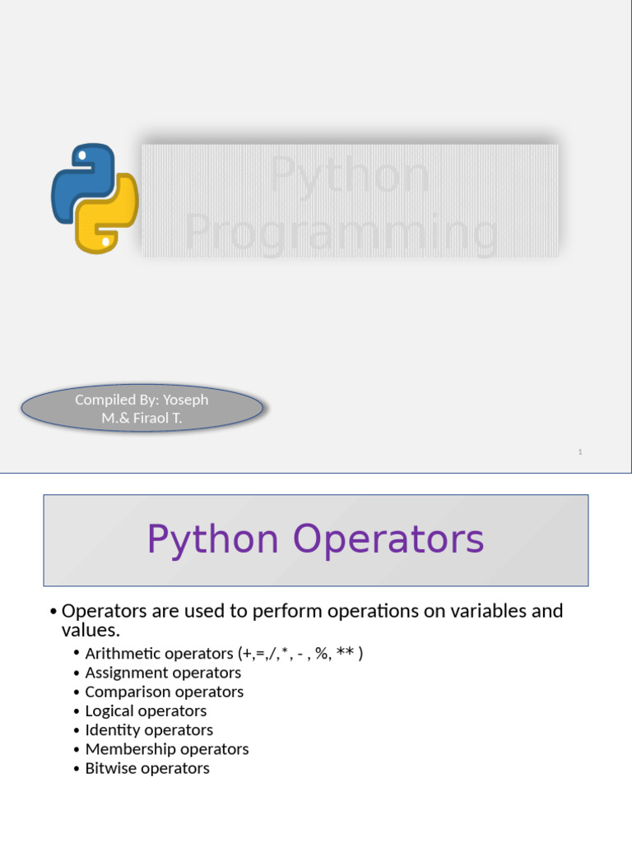
Task: Click the 'Compiled By: Yoseph M.& Firaol T.' oval
Action: (142, 408)
